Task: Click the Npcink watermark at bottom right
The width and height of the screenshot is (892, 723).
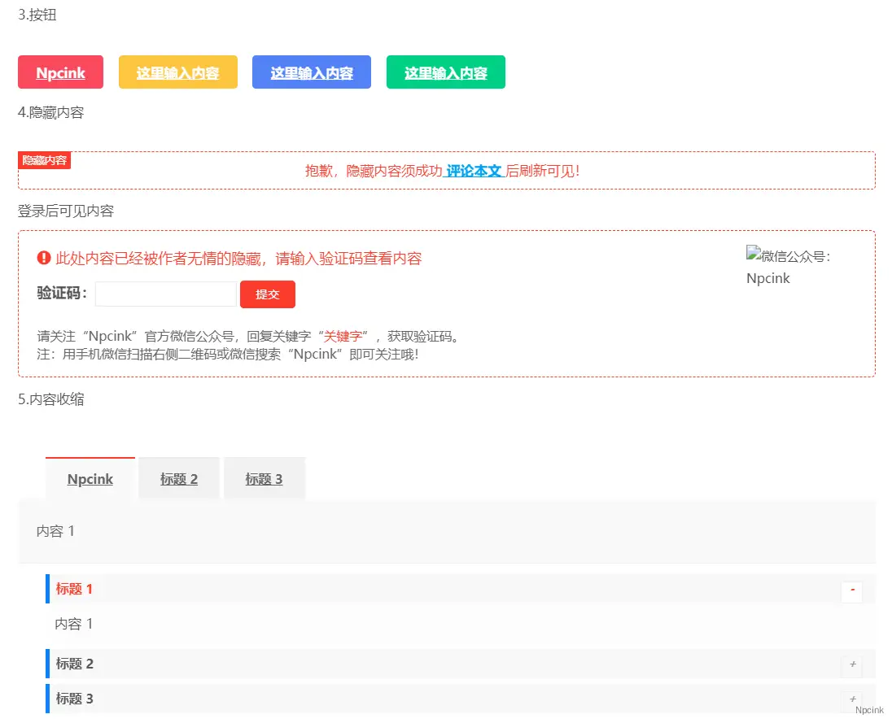Action: point(870,709)
